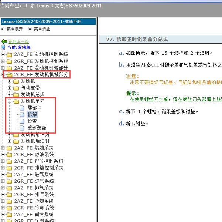Viewport: 222px width, 222px height.
Task: Click the 菜单折叠 button
Action: (x=42, y=29)
